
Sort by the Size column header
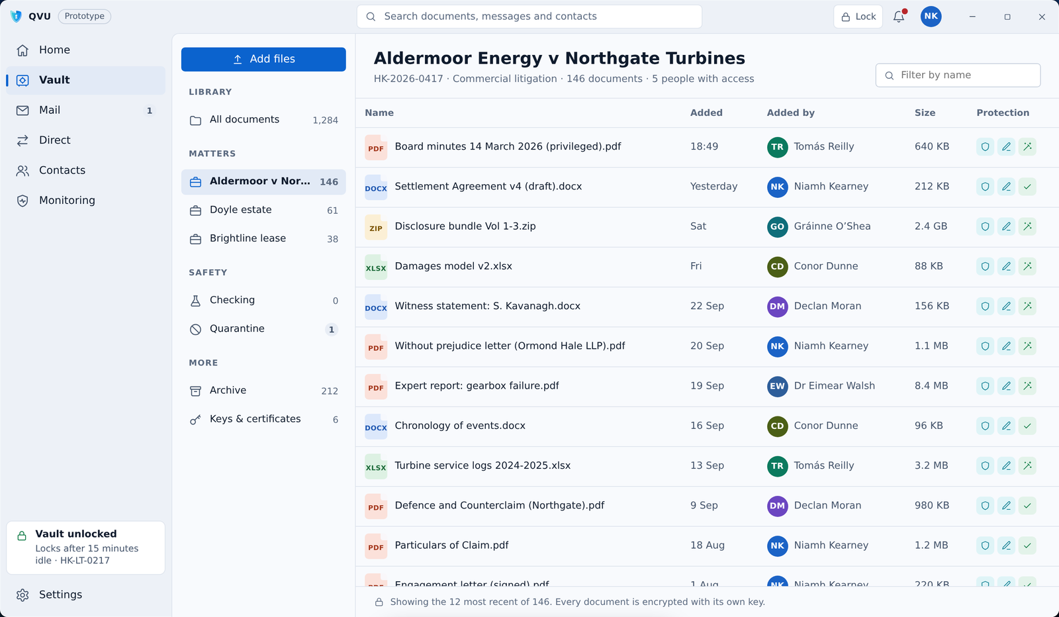[925, 113]
